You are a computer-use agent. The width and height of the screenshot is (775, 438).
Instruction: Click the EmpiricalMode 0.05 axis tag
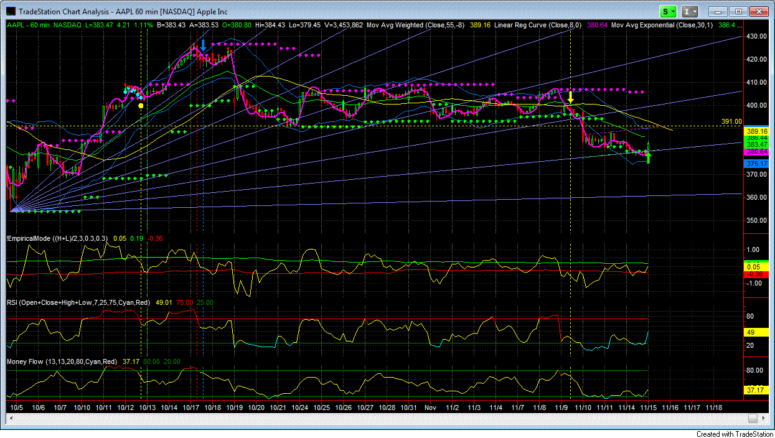click(757, 266)
